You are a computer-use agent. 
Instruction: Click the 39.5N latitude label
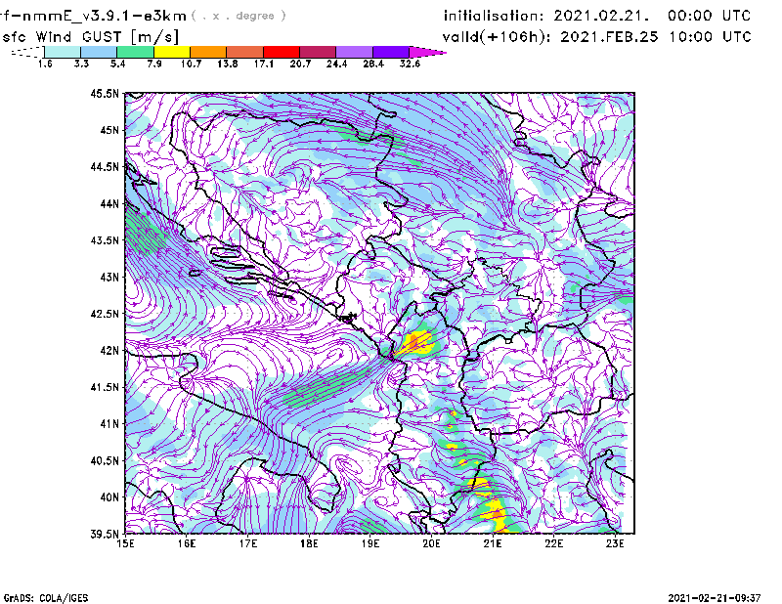[106, 535]
